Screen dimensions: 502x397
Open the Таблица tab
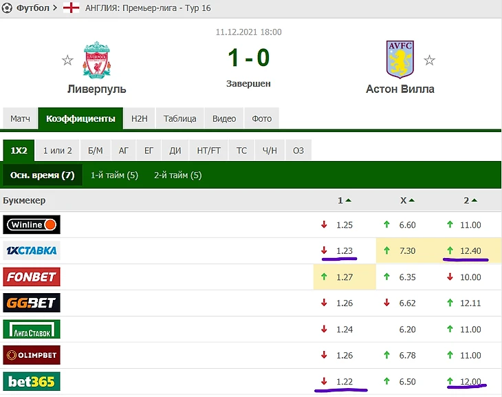[x=180, y=118]
